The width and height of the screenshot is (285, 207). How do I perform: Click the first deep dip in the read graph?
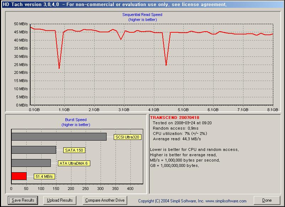tap(59, 67)
